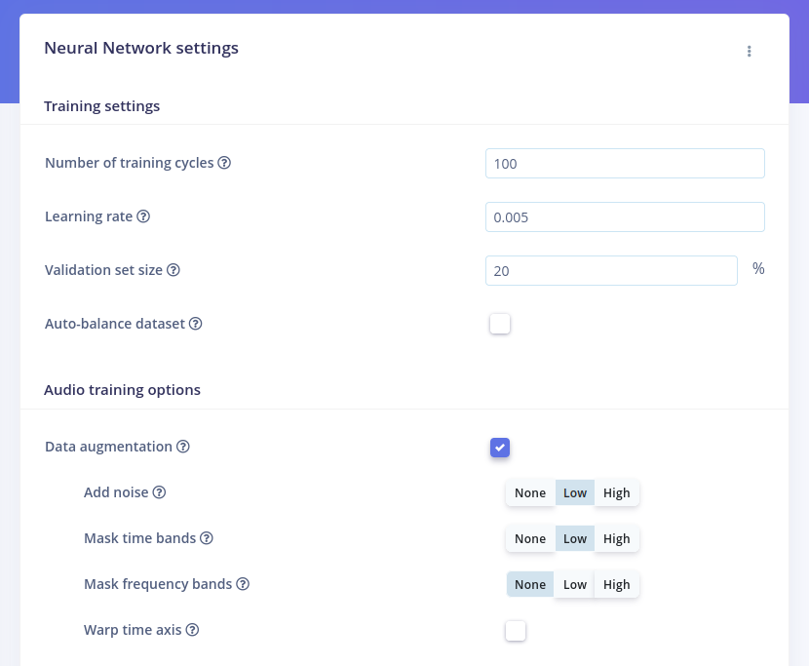Set Mask frequency bands to Low
Image resolution: width=809 pixels, height=666 pixels.
[574, 584]
